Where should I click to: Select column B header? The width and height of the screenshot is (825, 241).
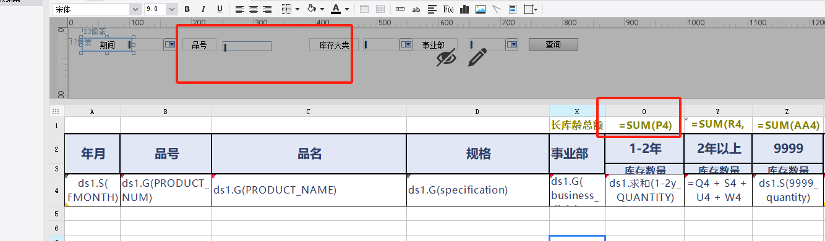pyautogui.click(x=166, y=111)
